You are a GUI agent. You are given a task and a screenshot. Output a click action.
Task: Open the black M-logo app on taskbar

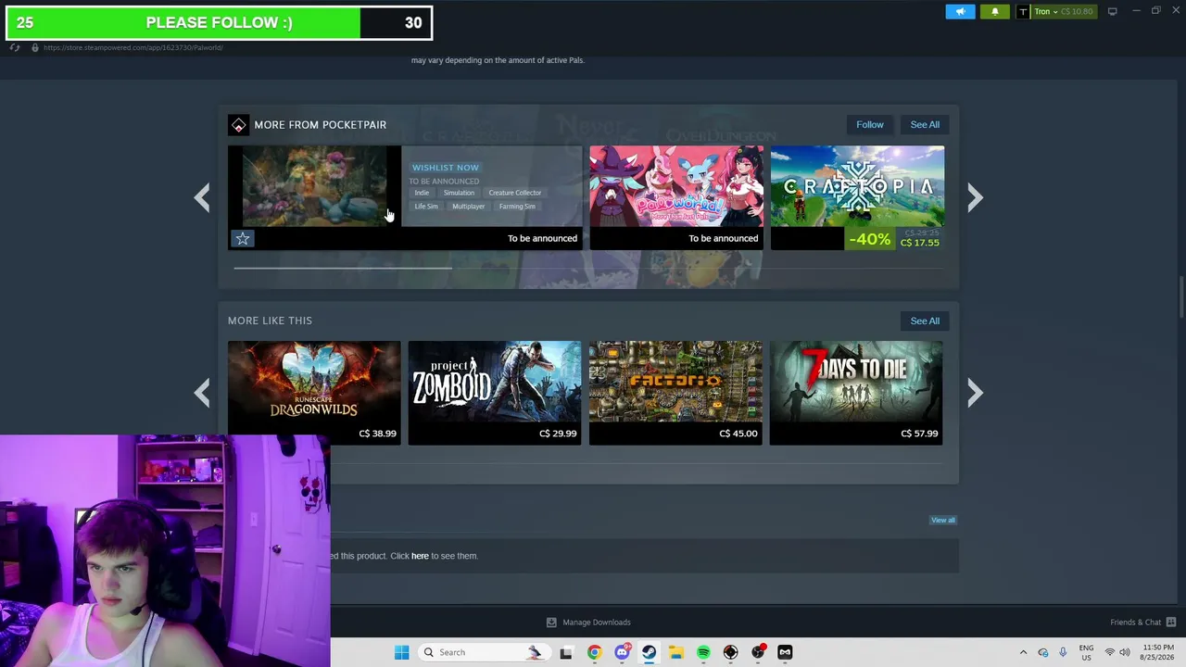click(x=785, y=652)
